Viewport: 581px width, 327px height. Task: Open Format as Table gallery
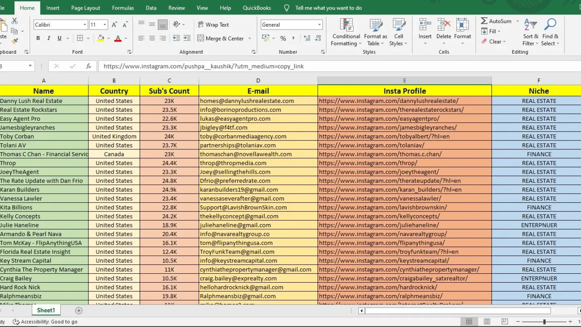click(376, 32)
